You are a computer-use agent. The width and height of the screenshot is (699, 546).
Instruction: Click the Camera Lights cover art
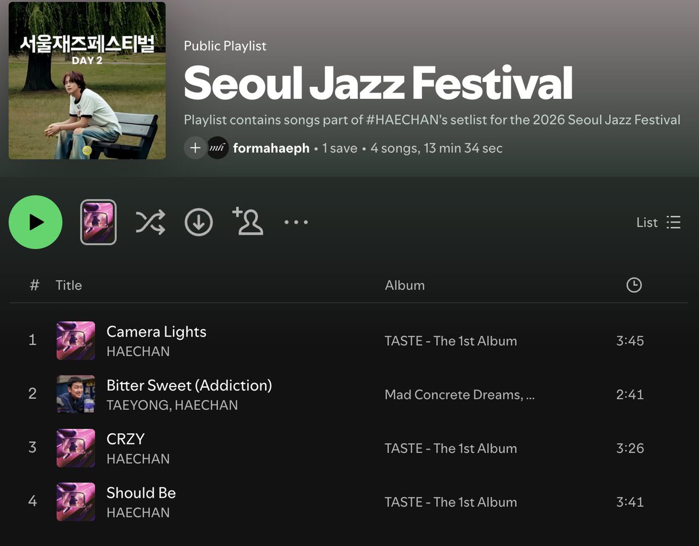[76, 341]
